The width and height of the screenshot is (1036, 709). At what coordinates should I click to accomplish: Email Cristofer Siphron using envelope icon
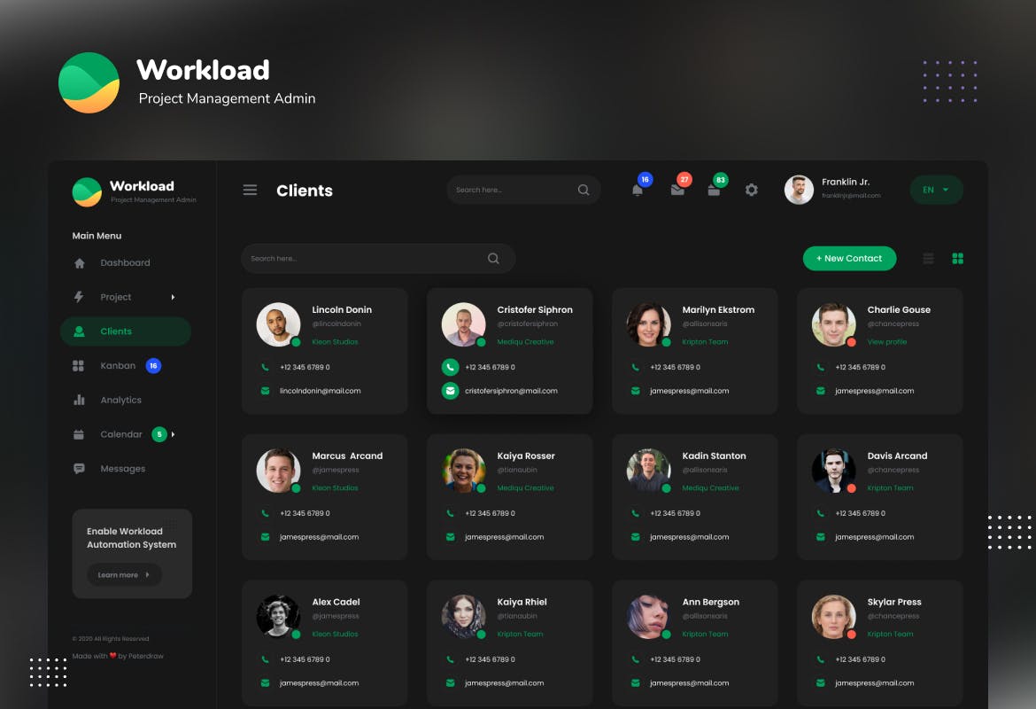pyautogui.click(x=450, y=391)
